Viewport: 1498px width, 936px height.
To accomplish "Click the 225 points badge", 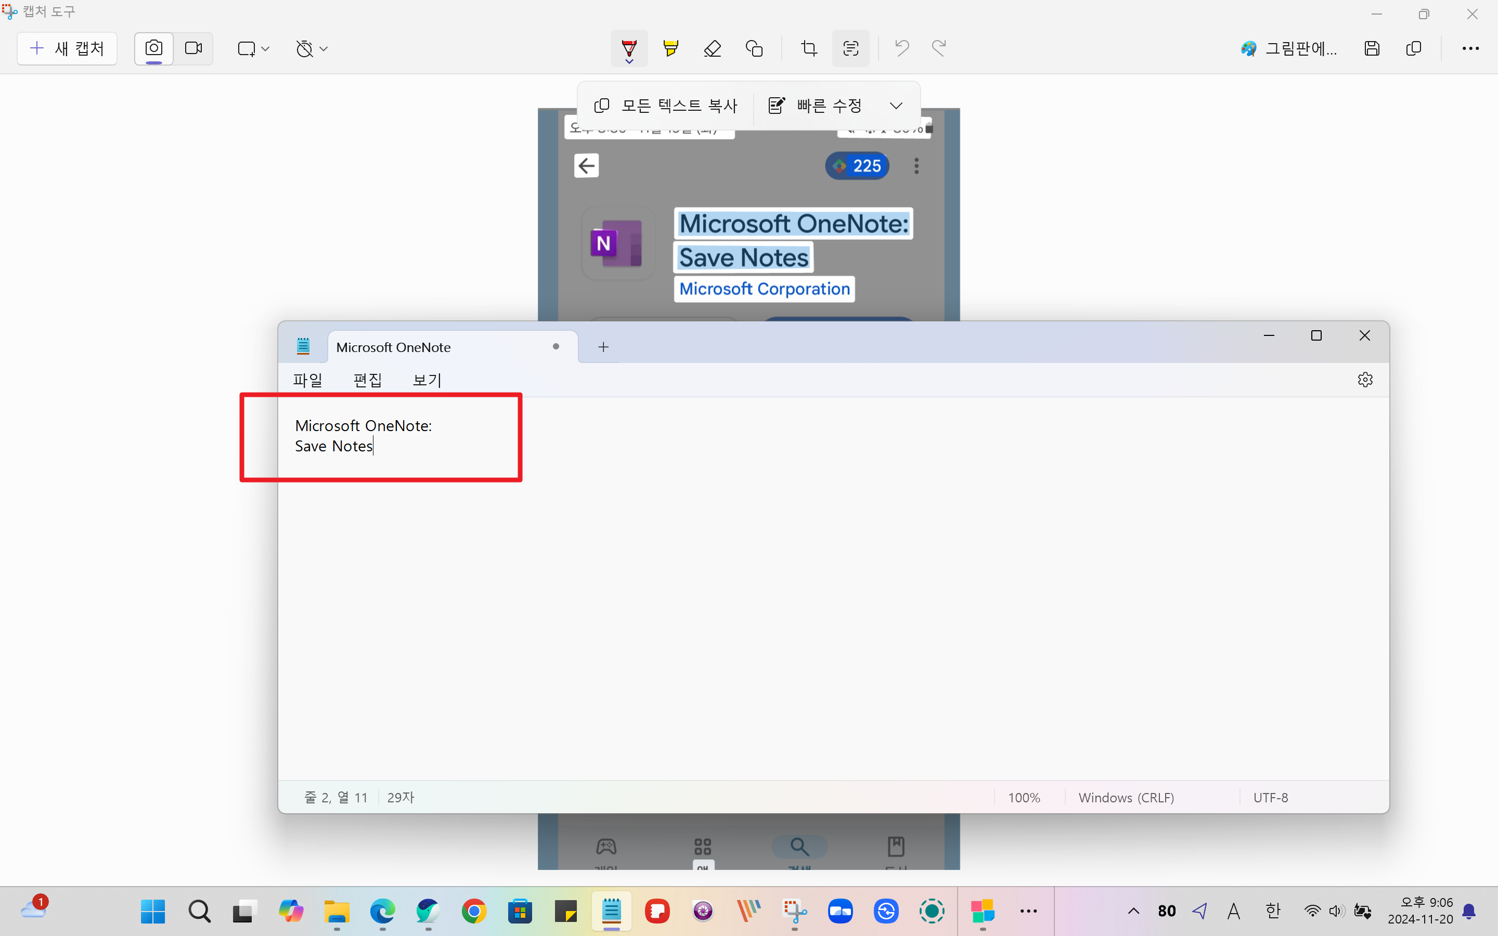I will 857,166.
